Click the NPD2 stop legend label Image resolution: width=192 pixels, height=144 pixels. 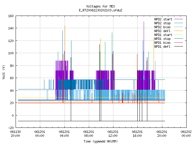[162, 23]
